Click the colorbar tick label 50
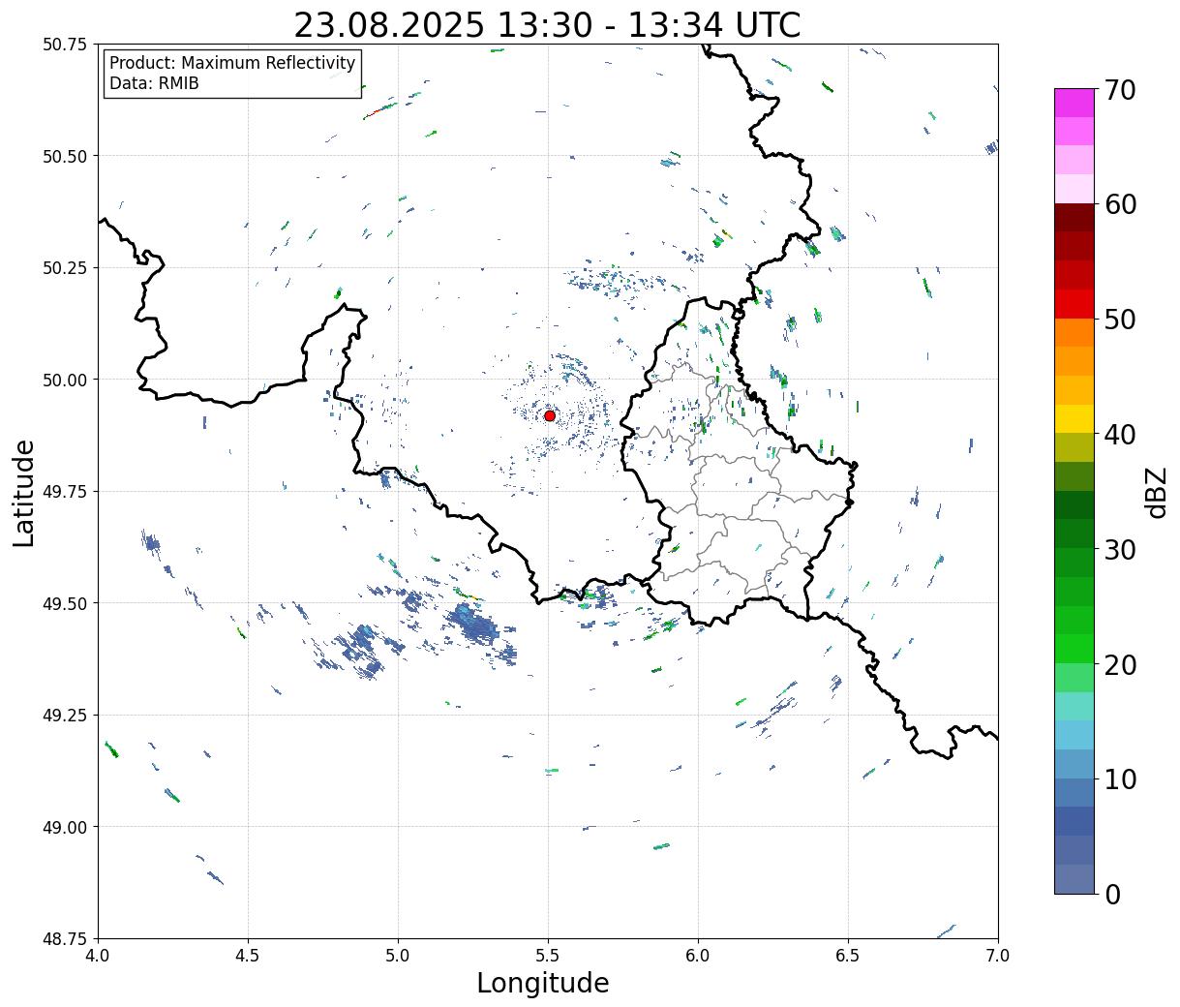Viewport: 1180px width, 1007px height. pos(1120,320)
